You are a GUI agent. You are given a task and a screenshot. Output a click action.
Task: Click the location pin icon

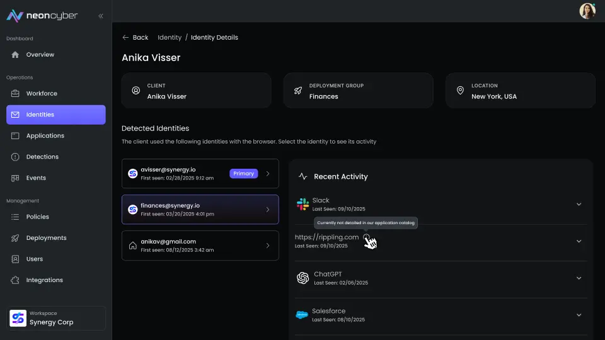coord(460,91)
